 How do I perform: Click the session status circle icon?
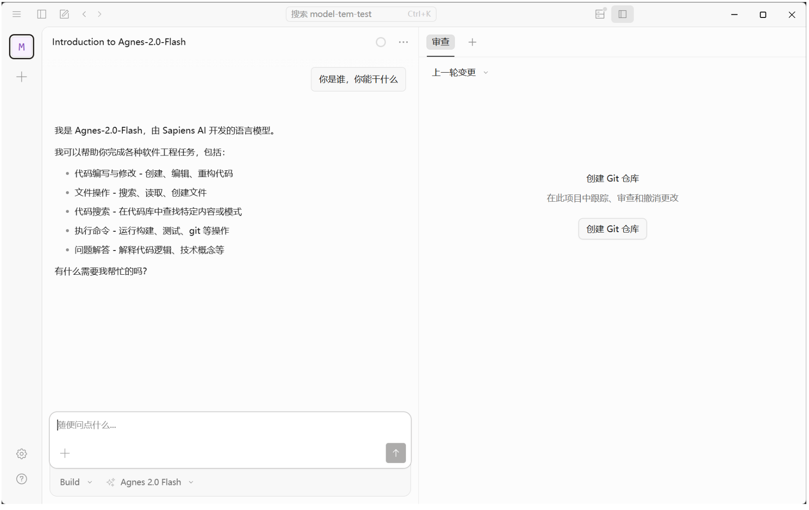point(381,42)
